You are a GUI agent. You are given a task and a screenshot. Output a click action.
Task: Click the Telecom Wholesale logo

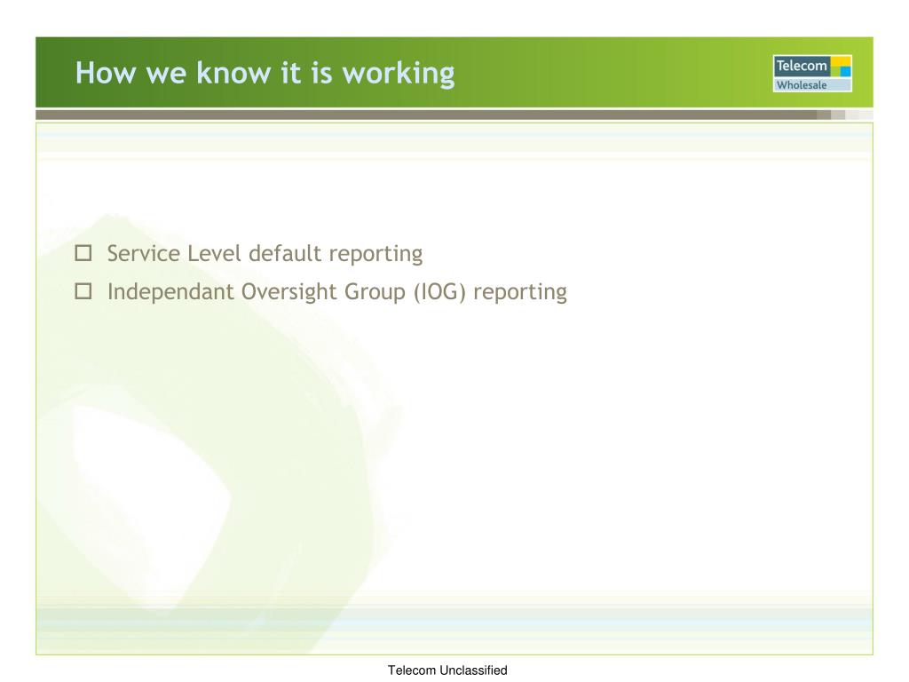(x=812, y=74)
